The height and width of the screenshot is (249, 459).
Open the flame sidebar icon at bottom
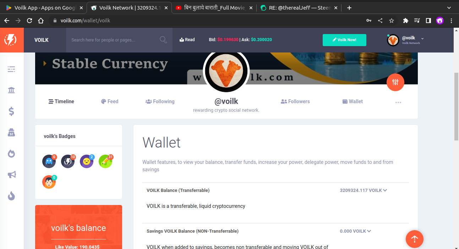(11, 196)
